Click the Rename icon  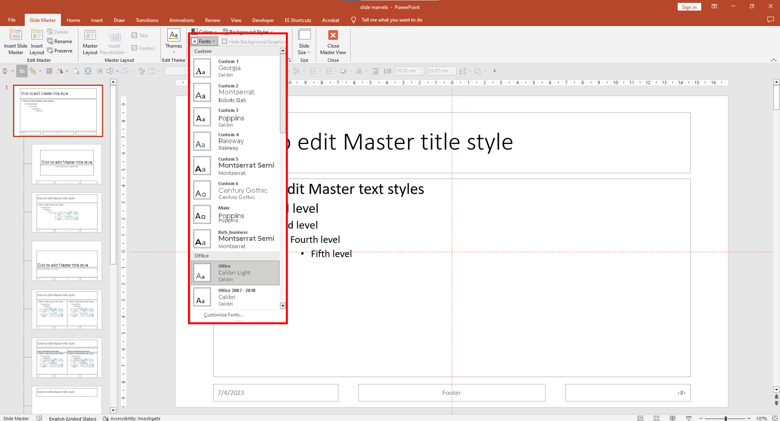pyautogui.click(x=60, y=41)
